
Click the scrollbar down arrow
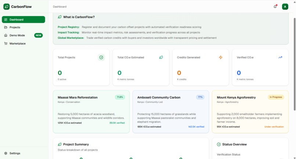pyautogui.click(x=295, y=158)
